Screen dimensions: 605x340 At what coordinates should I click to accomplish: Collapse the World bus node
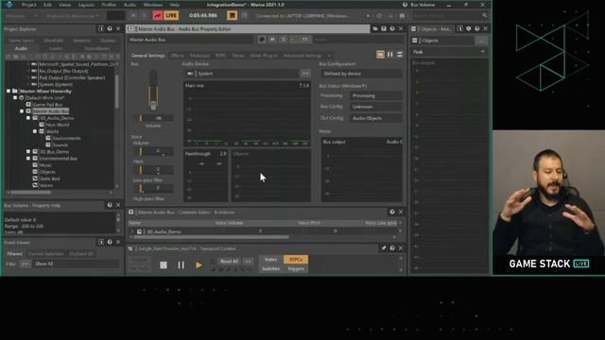click(35, 131)
